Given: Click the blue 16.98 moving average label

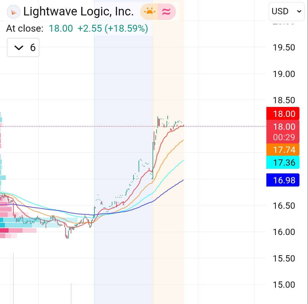Looking at the screenshot, I should (283, 180).
